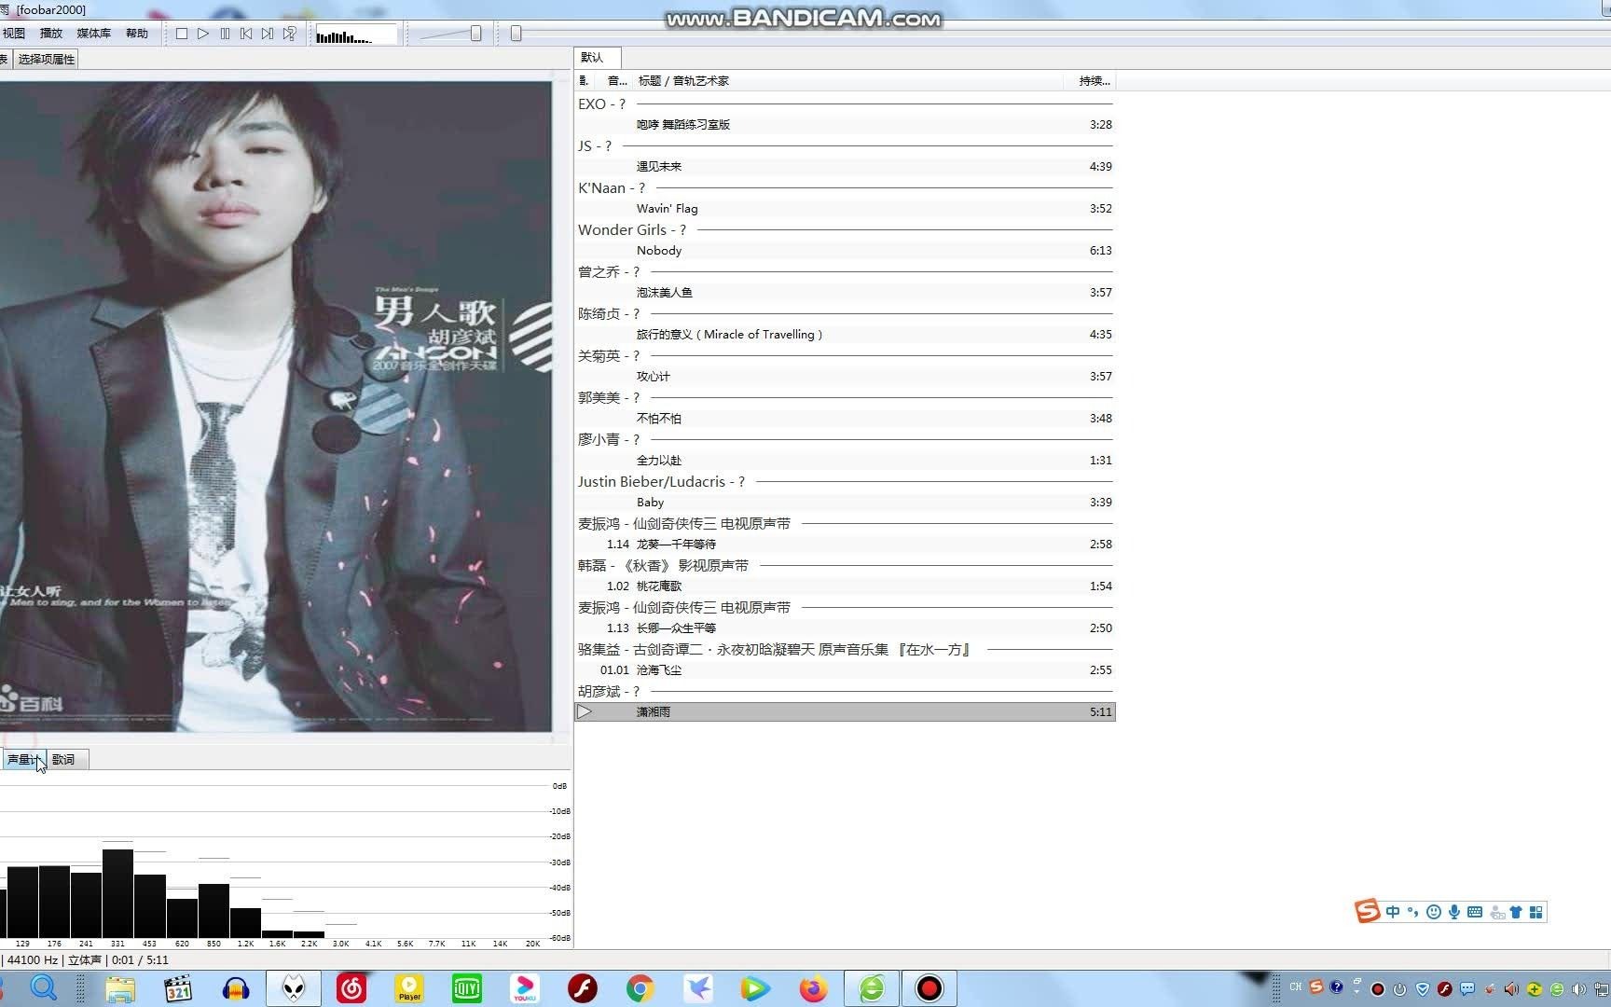Select the track Wavin' Flag
The width and height of the screenshot is (1611, 1007).
click(845, 208)
